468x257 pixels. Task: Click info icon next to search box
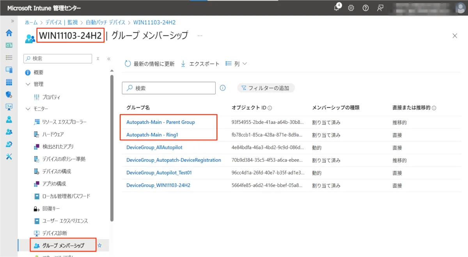coord(223,88)
